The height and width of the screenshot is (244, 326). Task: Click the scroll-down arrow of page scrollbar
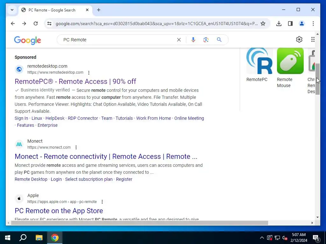317,217
